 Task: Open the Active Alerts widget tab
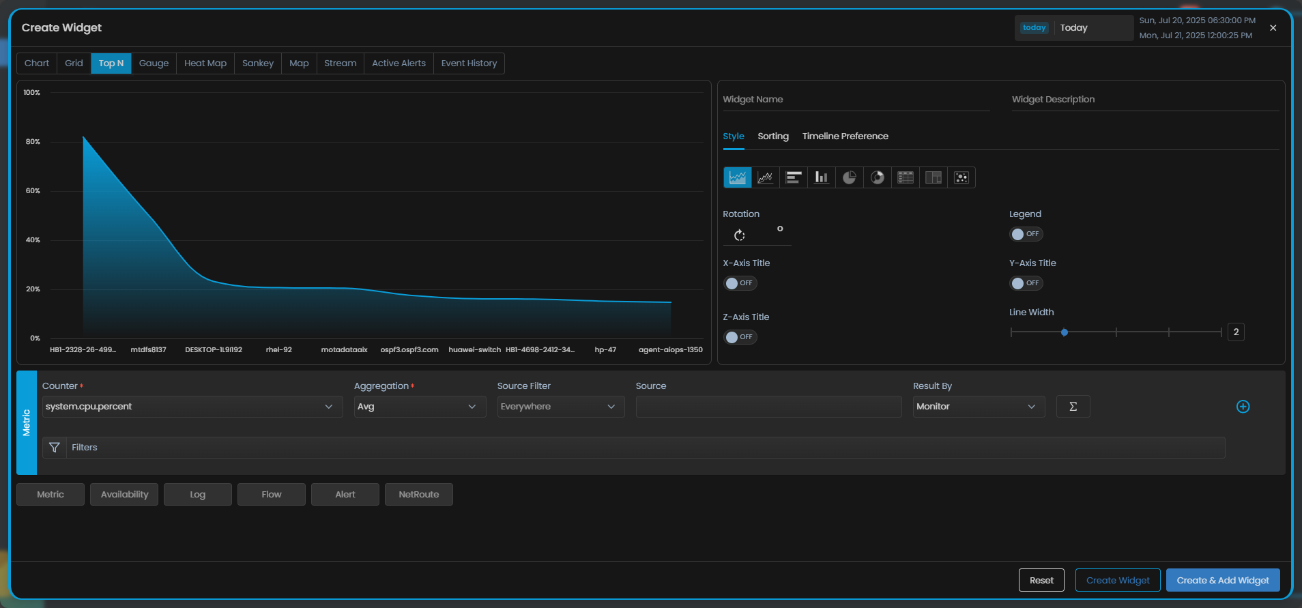point(399,63)
